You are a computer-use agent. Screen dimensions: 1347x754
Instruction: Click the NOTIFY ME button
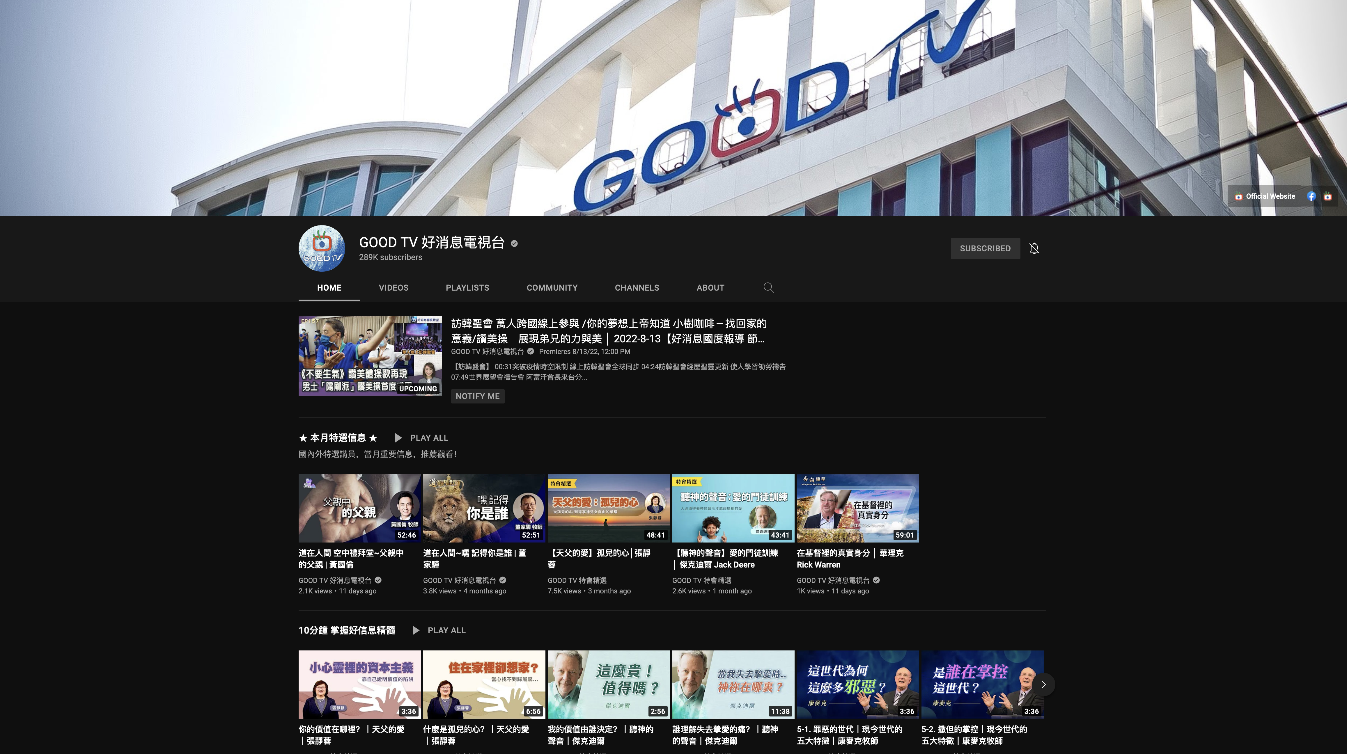pos(477,396)
